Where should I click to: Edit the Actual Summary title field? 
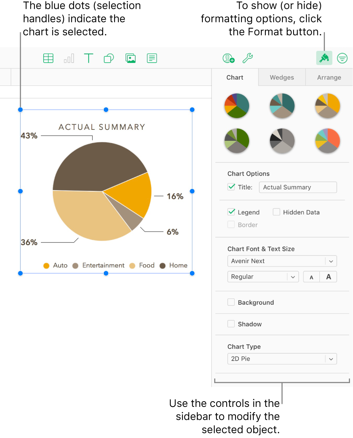[298, 187]
